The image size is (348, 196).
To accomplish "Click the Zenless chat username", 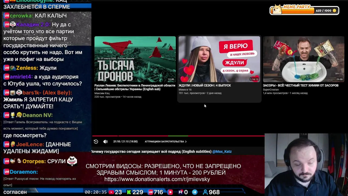I will click(x=27, y=68).
